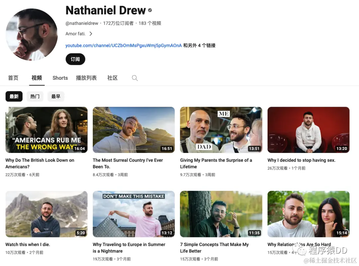Select the 视频 tab

[x=37, y=78]
